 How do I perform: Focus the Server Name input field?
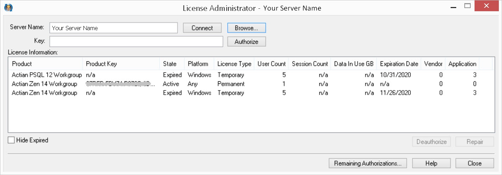point(113,28)
